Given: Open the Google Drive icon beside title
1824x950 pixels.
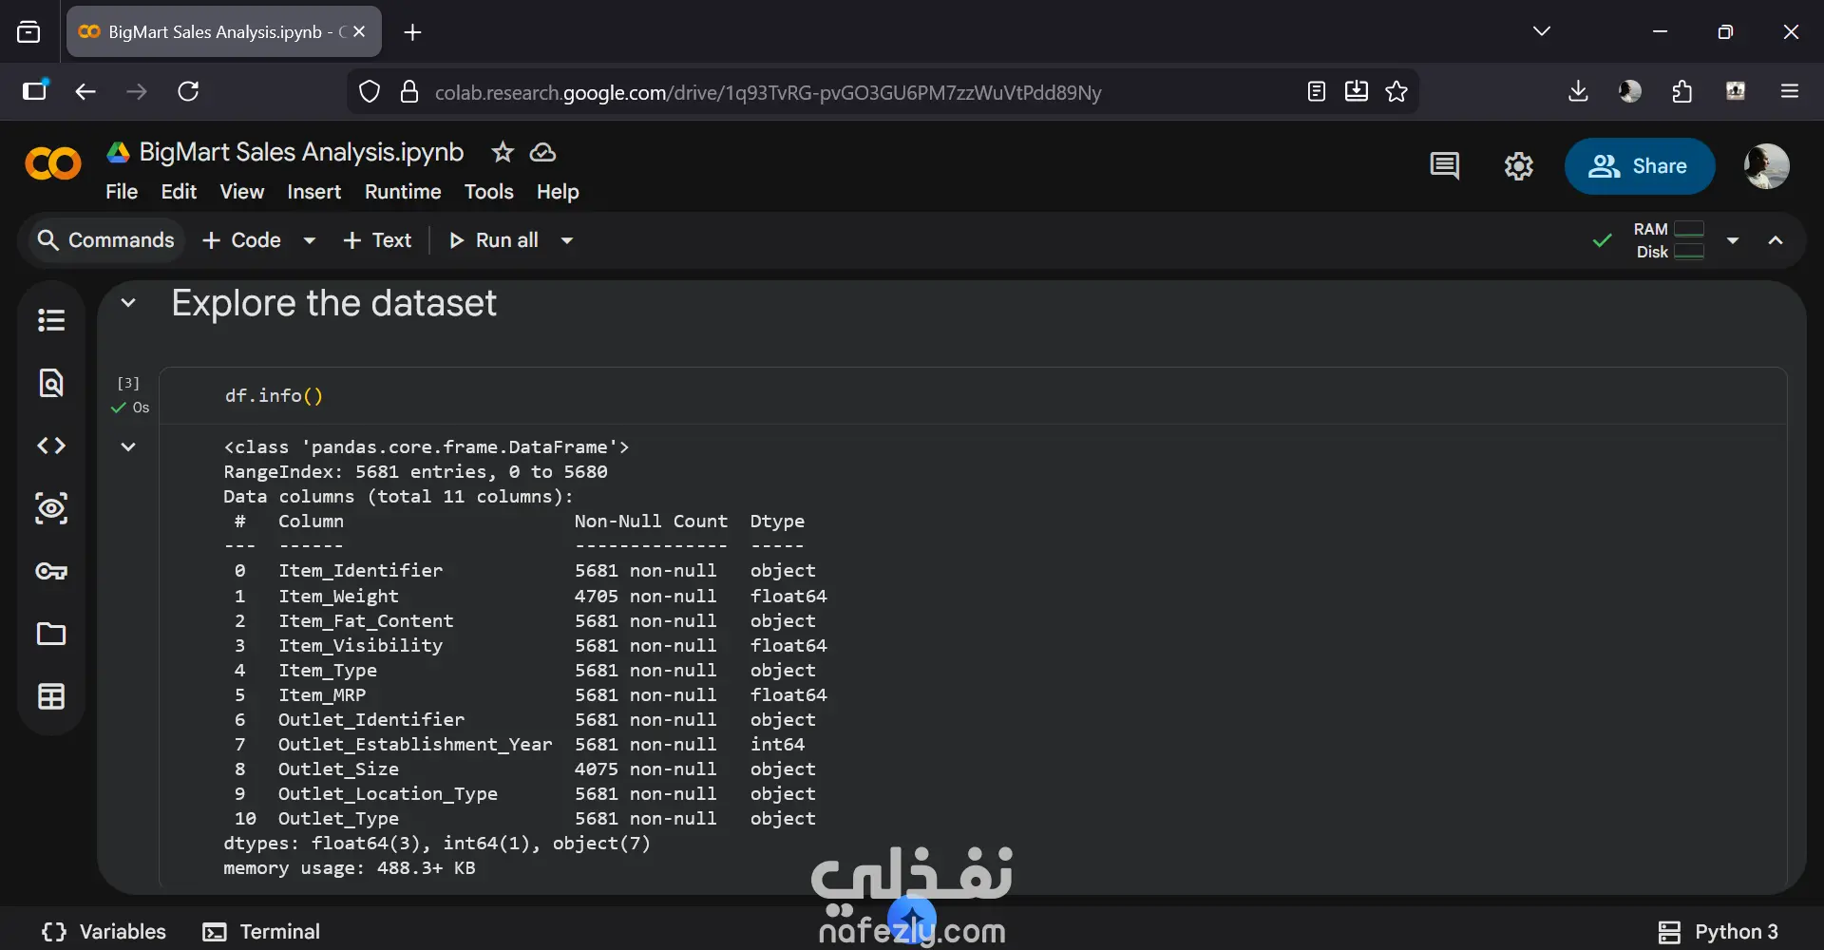Looking at the screenshot, I should pos(119,152).
